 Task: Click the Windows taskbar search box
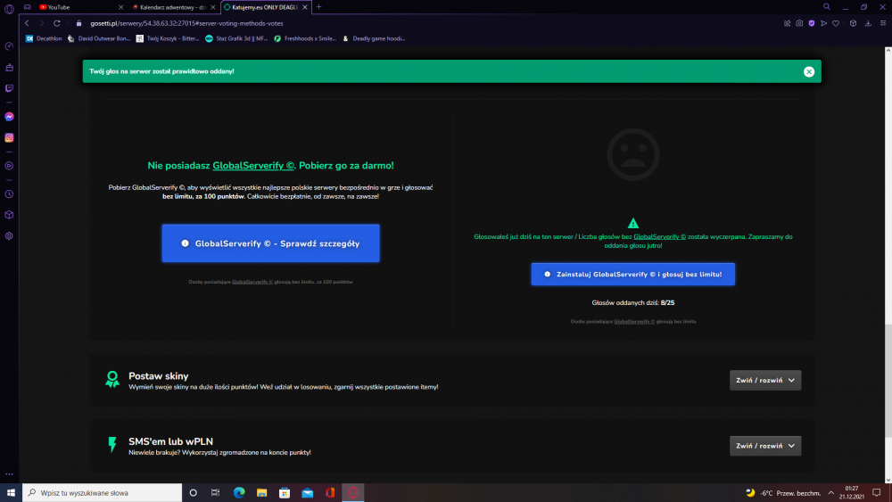[103, 492]
